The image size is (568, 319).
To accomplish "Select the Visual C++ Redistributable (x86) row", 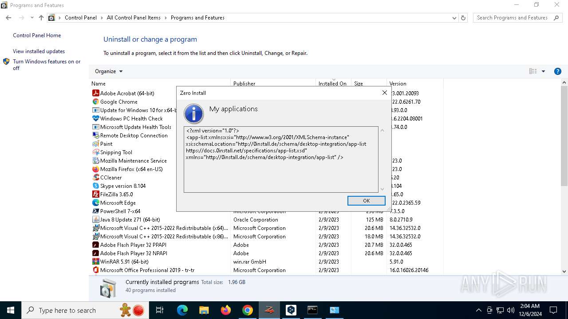I will tap(266, 236).
